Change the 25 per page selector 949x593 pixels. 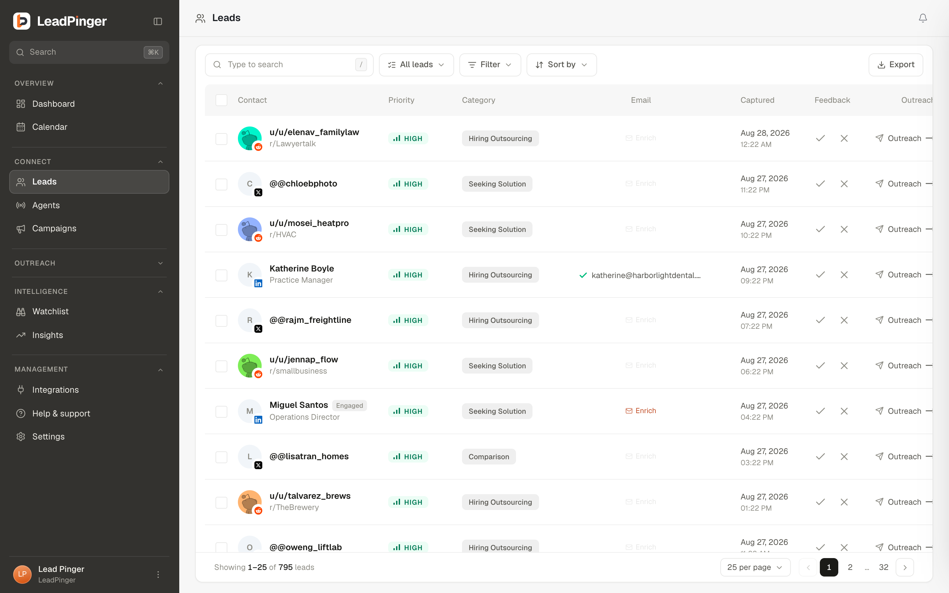(x=755, y=568)
